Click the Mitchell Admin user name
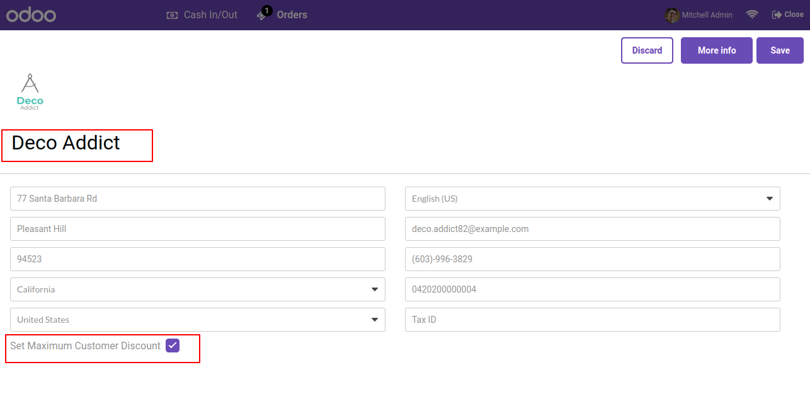 pyautogui.click(x=707, y=15)
